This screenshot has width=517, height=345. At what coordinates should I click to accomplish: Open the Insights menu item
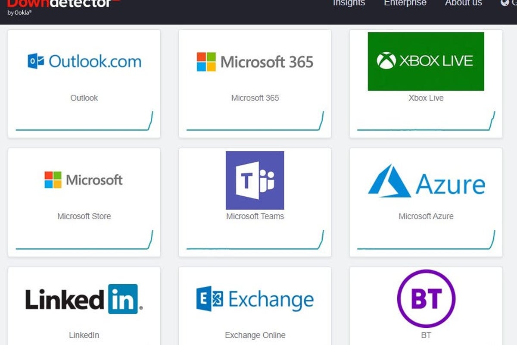pyautogui.click(x=349, y=3)
